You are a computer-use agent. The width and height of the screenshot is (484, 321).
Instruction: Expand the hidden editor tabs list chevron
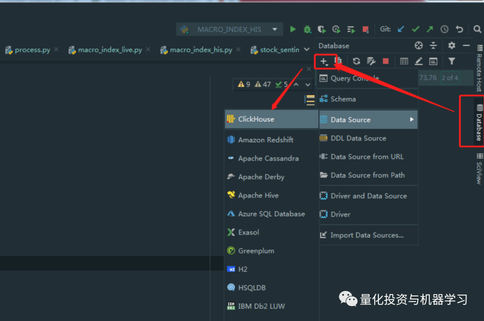click(307, 49)
